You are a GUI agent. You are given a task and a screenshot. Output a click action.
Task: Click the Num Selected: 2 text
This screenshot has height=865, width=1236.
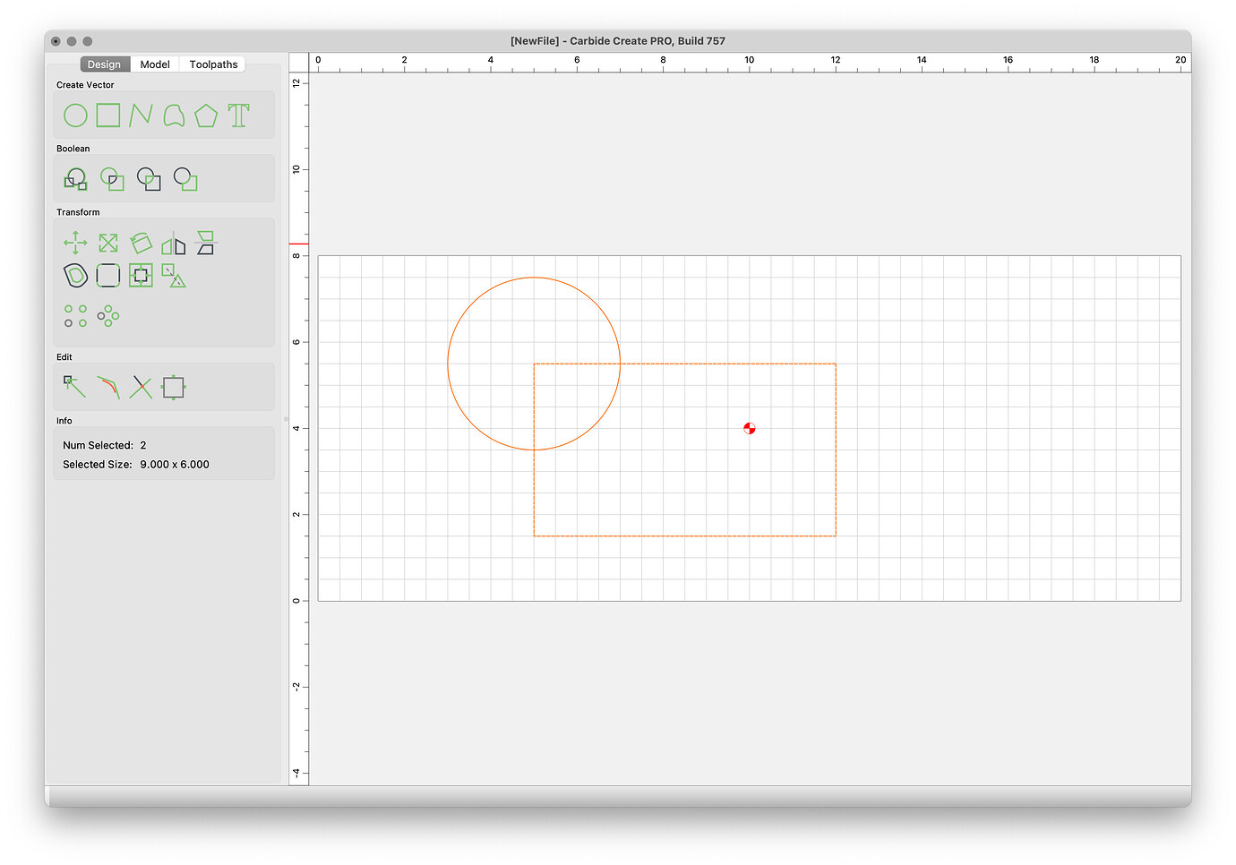coord(105,445)
